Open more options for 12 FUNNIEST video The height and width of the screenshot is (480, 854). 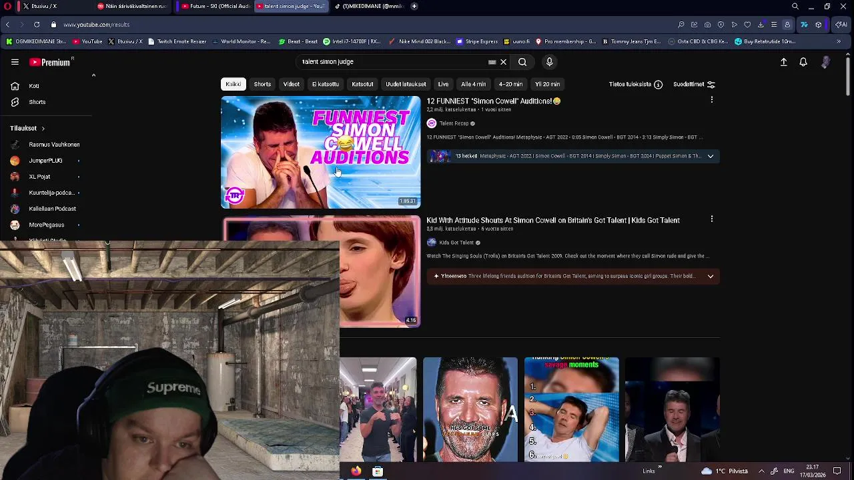tap(712, 100)
